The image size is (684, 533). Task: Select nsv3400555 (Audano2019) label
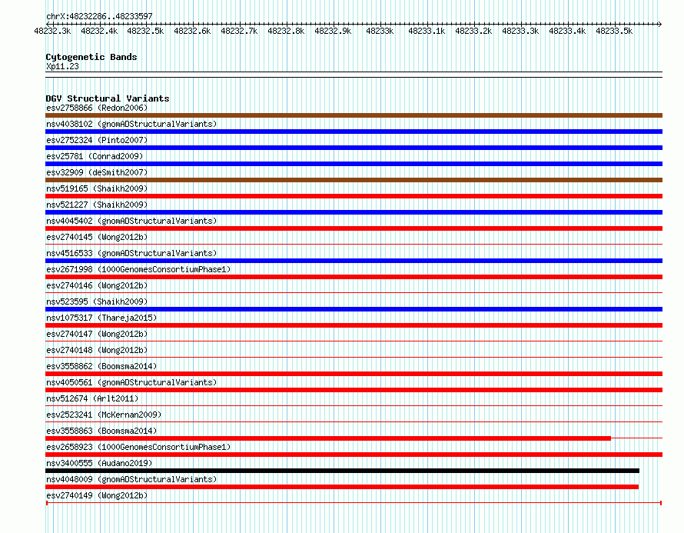[x=99, y=463]
